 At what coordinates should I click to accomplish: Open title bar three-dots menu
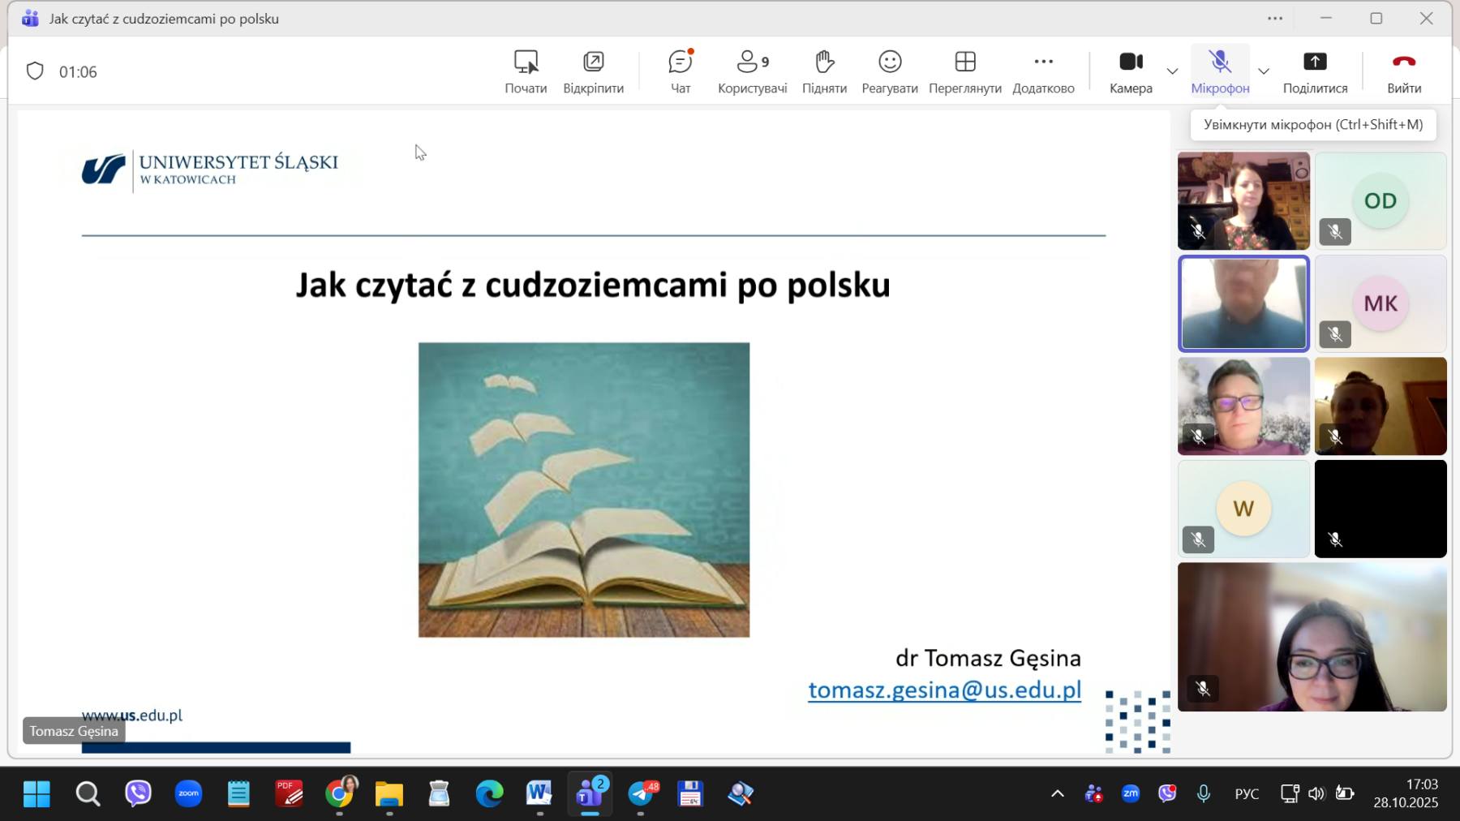click(x=1275, y=19)
